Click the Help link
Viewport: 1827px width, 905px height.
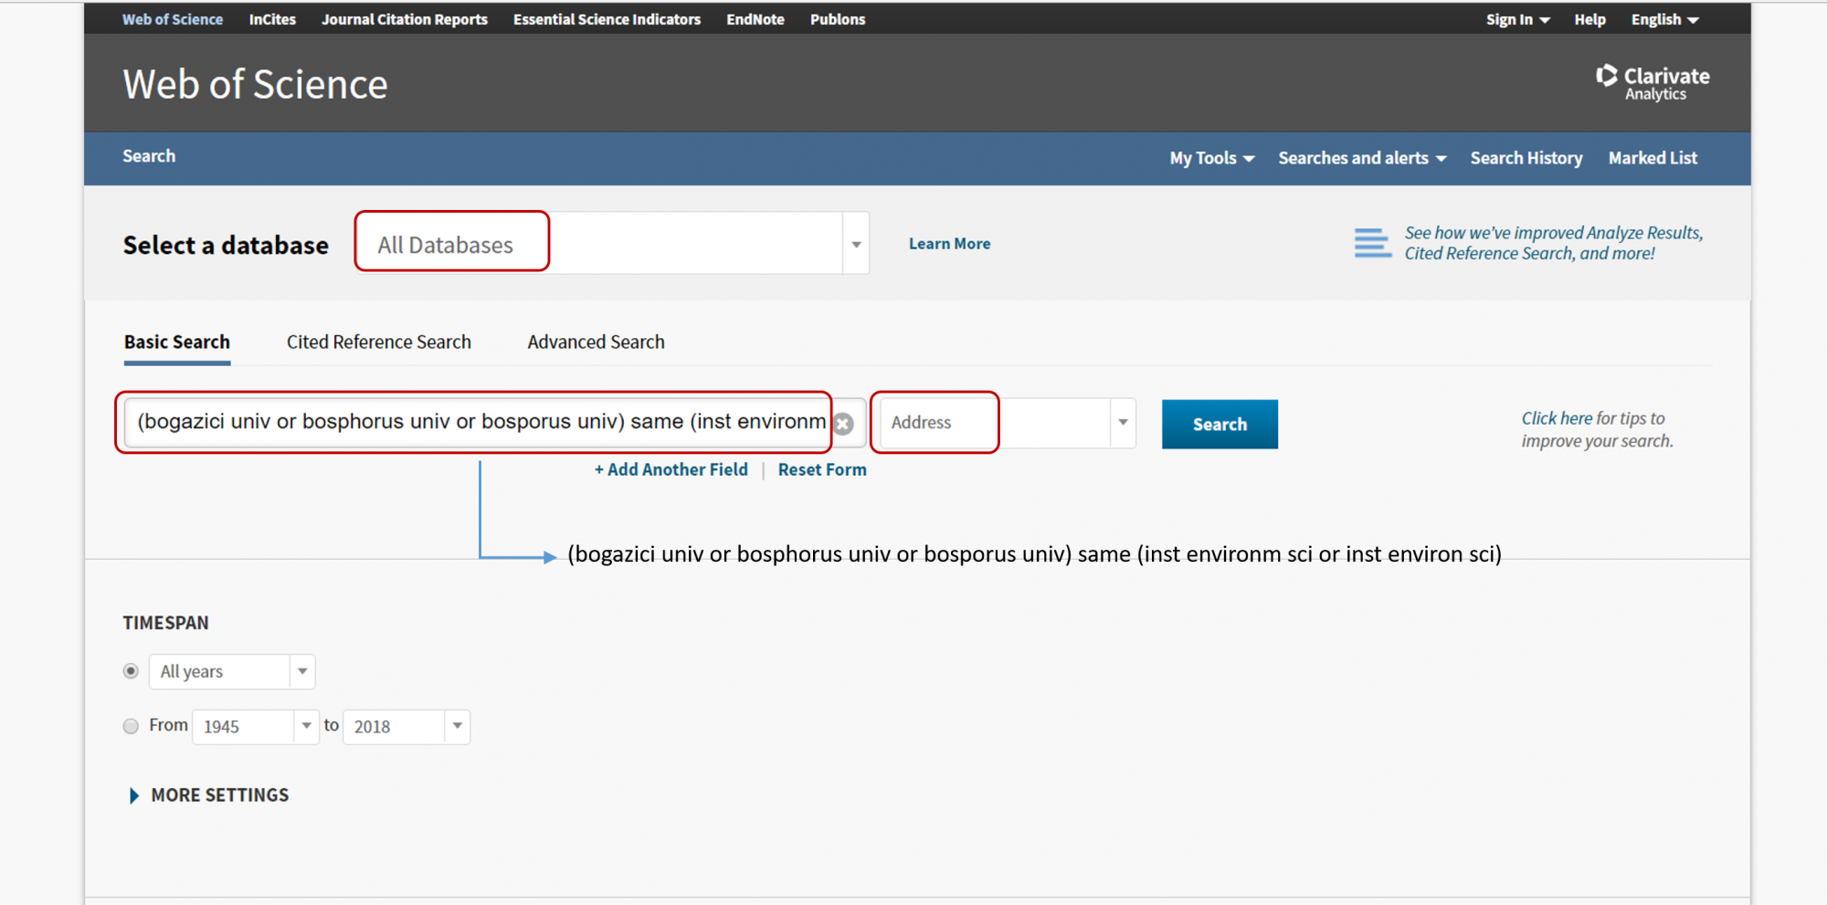point(1589,19)
